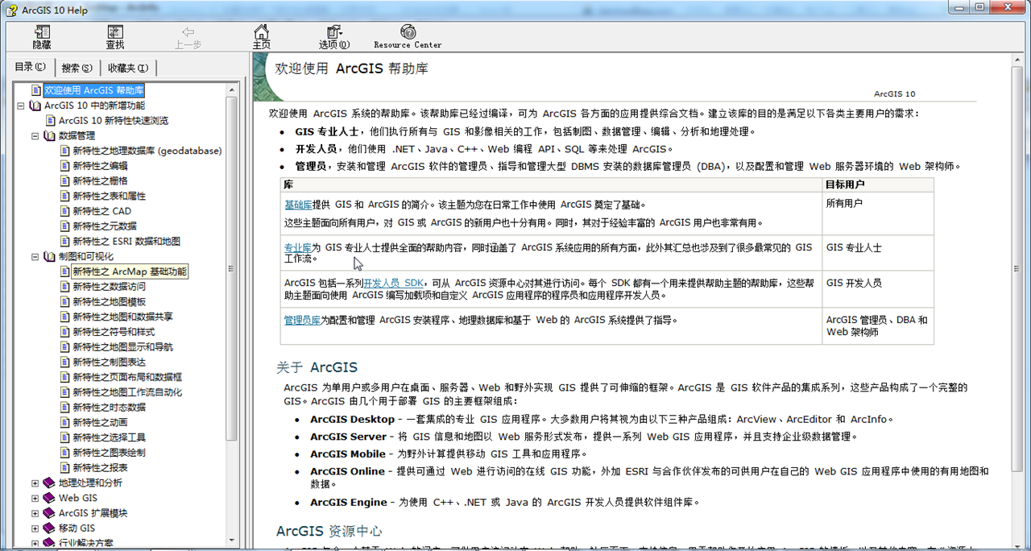This screenshot has height=551, width=1031.
Task: Click the page icon for 新特性之编辑
Action: tap(65, 166)
